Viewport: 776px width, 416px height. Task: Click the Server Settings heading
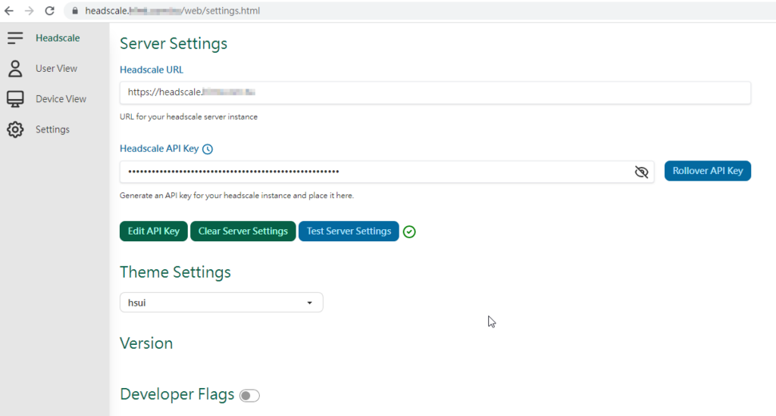tap(174, 43)
